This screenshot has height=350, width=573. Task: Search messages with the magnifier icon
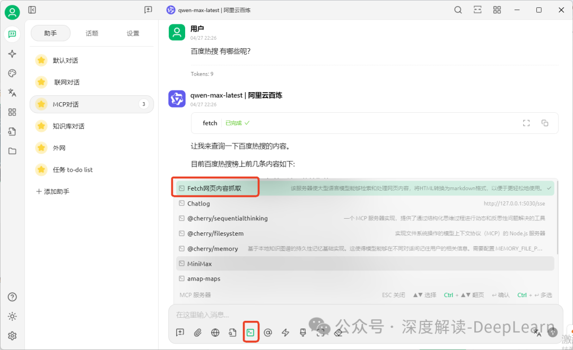coord(458,10)
